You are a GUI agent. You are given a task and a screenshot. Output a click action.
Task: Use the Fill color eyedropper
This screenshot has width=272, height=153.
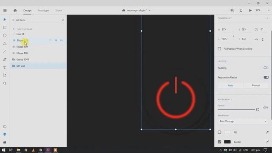pyautogui.click(x=267, y=132)
